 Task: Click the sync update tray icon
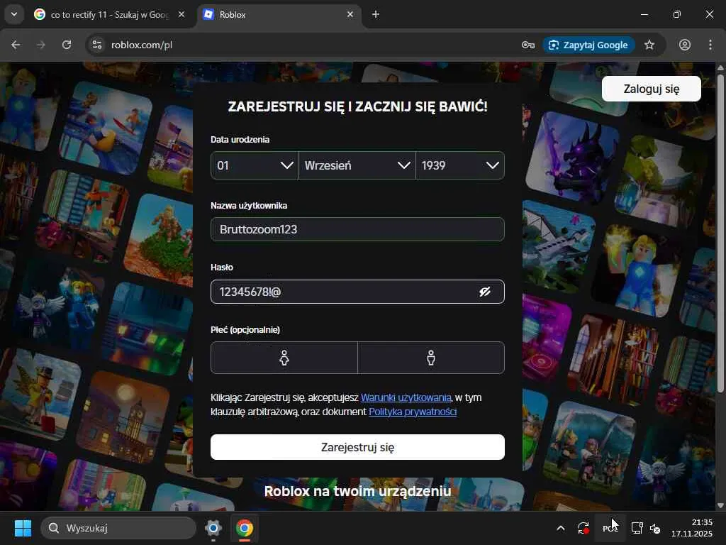[x=583, y=528]
